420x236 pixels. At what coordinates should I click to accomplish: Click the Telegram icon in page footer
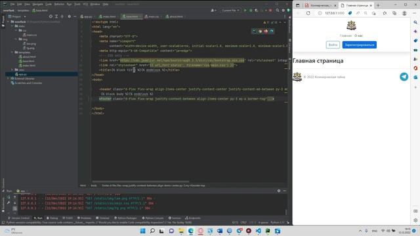[x=404, y=77]
